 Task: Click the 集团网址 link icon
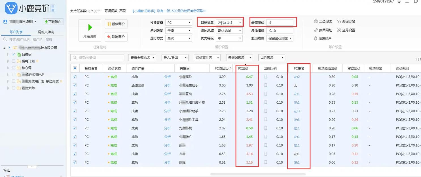pos(316,30)
